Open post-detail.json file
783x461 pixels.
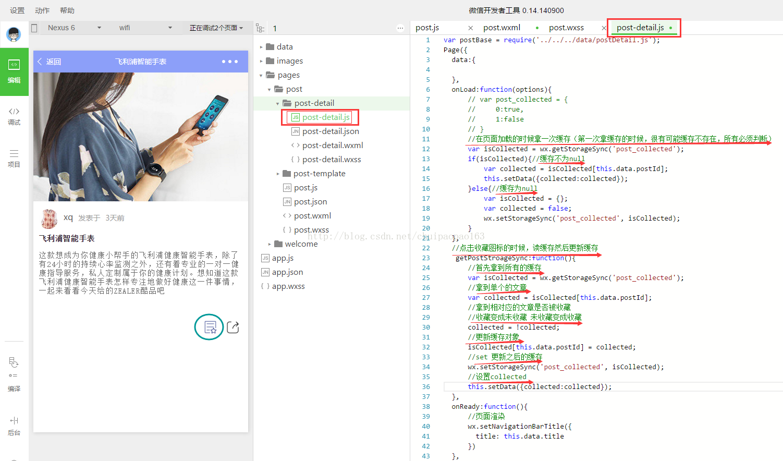point(325,131)
